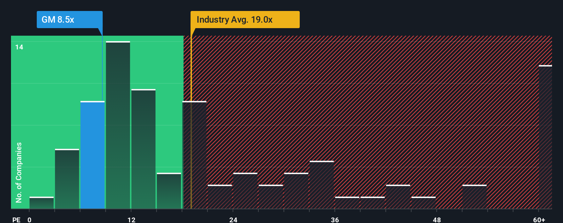The image size is (563, 223).
Task: Select the tallest bar reaching 14 companies
Action: point(118,125)
